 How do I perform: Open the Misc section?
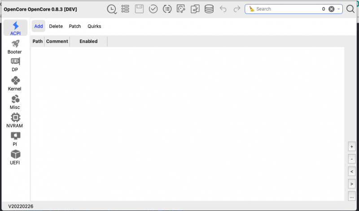15,102
